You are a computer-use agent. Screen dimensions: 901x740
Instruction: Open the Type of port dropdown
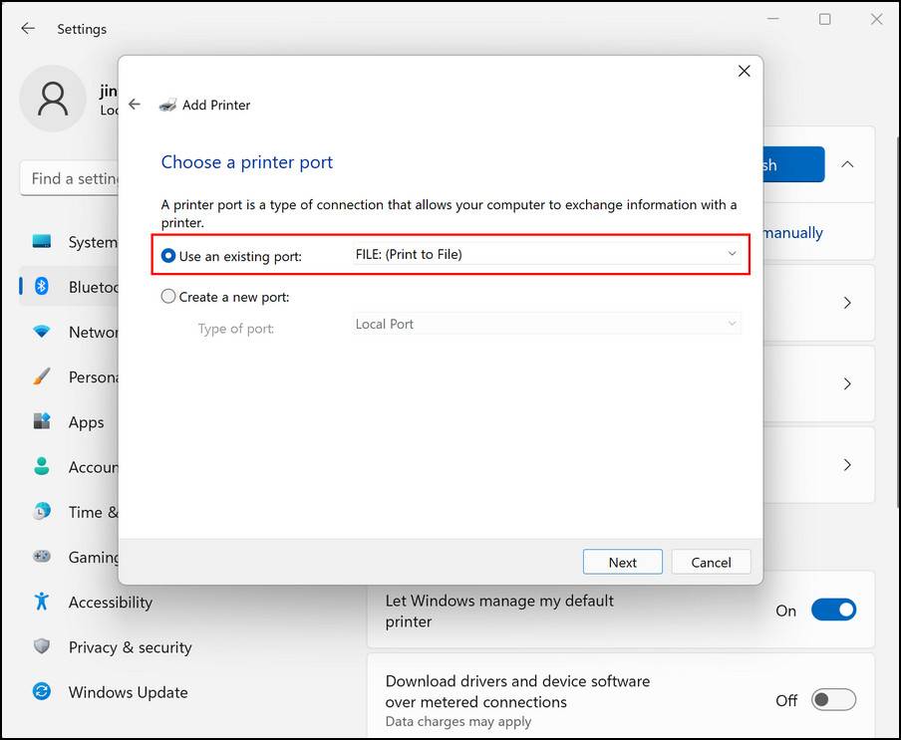tap(733, 324)
